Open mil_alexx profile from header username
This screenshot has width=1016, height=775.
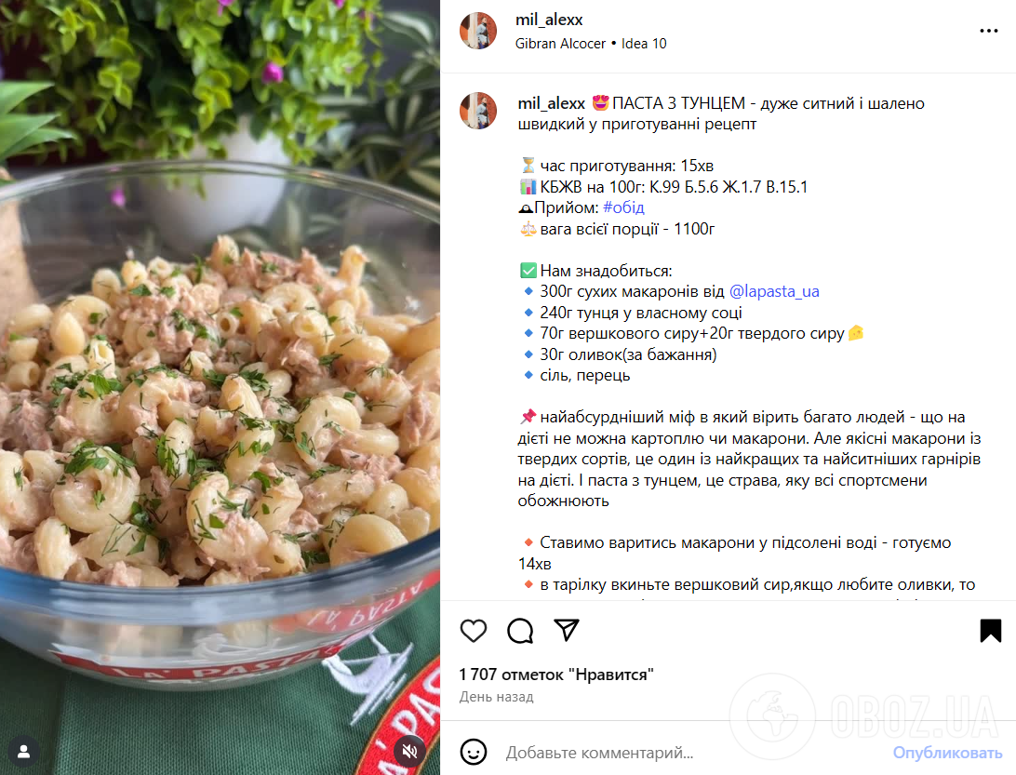pyautogui.click(x=549, y=20)
